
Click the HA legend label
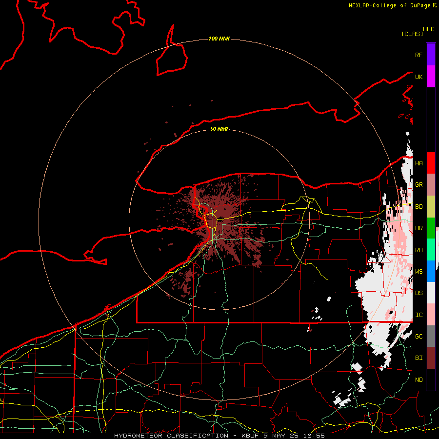point(419,163)
